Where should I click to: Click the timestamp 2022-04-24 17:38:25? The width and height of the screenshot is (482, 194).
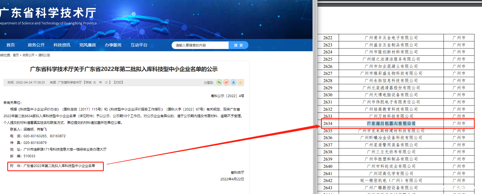pos(30,82)
